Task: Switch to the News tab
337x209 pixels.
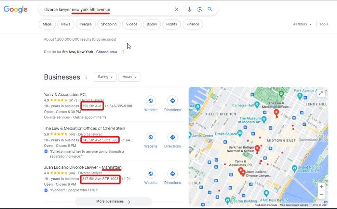Action: [65, 24]
